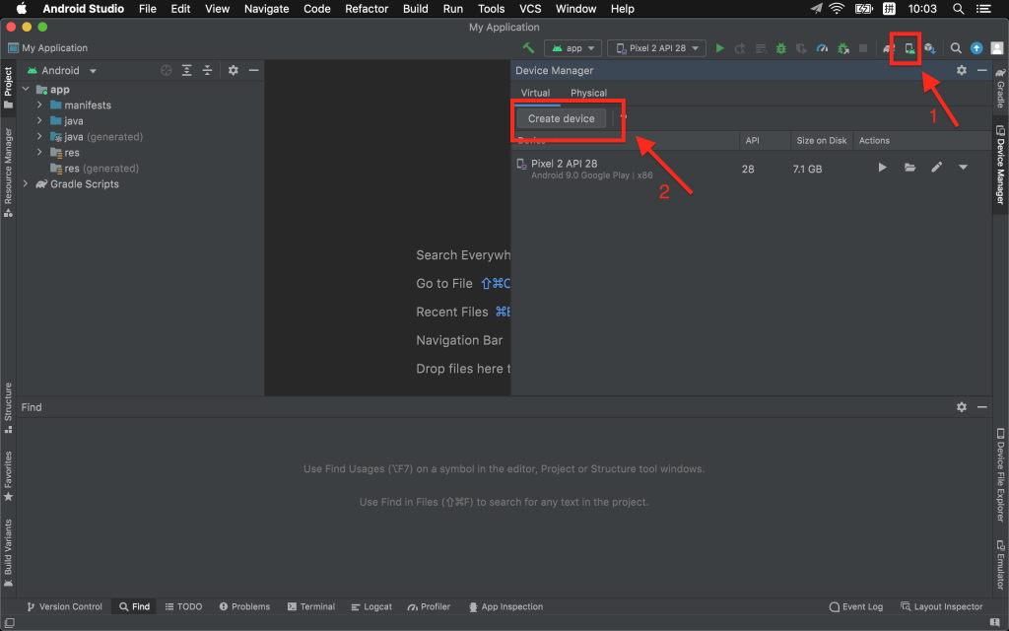Image resolution: width=1009 pixels, height=631 pixels.
Task: Collapse the app module tree node
Action: pos(26,89)
